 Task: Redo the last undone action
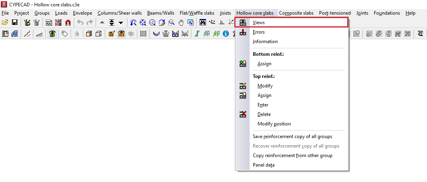click(89, 23)
